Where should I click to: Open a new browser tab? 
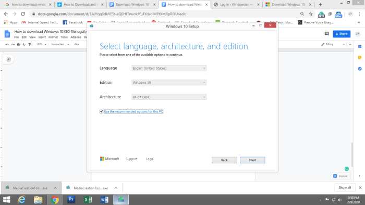[x=320, y=4]
